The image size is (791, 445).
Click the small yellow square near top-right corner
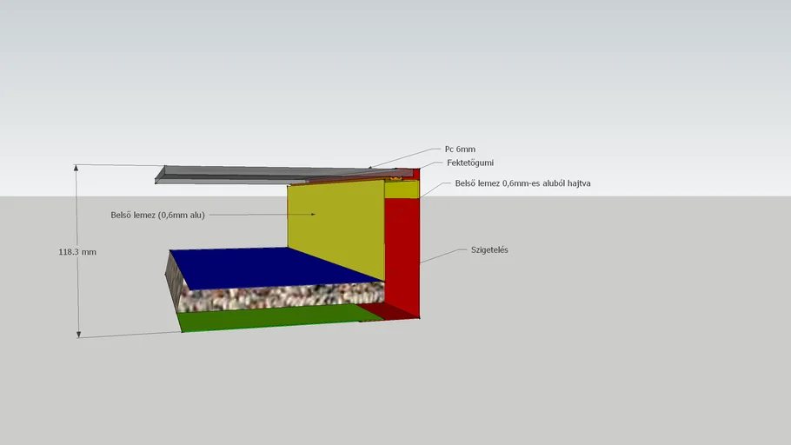(x=400, y=189)
